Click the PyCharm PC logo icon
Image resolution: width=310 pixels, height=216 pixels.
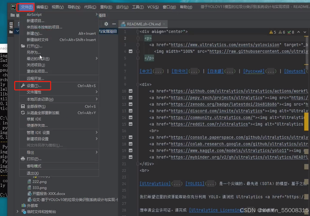pyautogui.click(x=13, y=7)
